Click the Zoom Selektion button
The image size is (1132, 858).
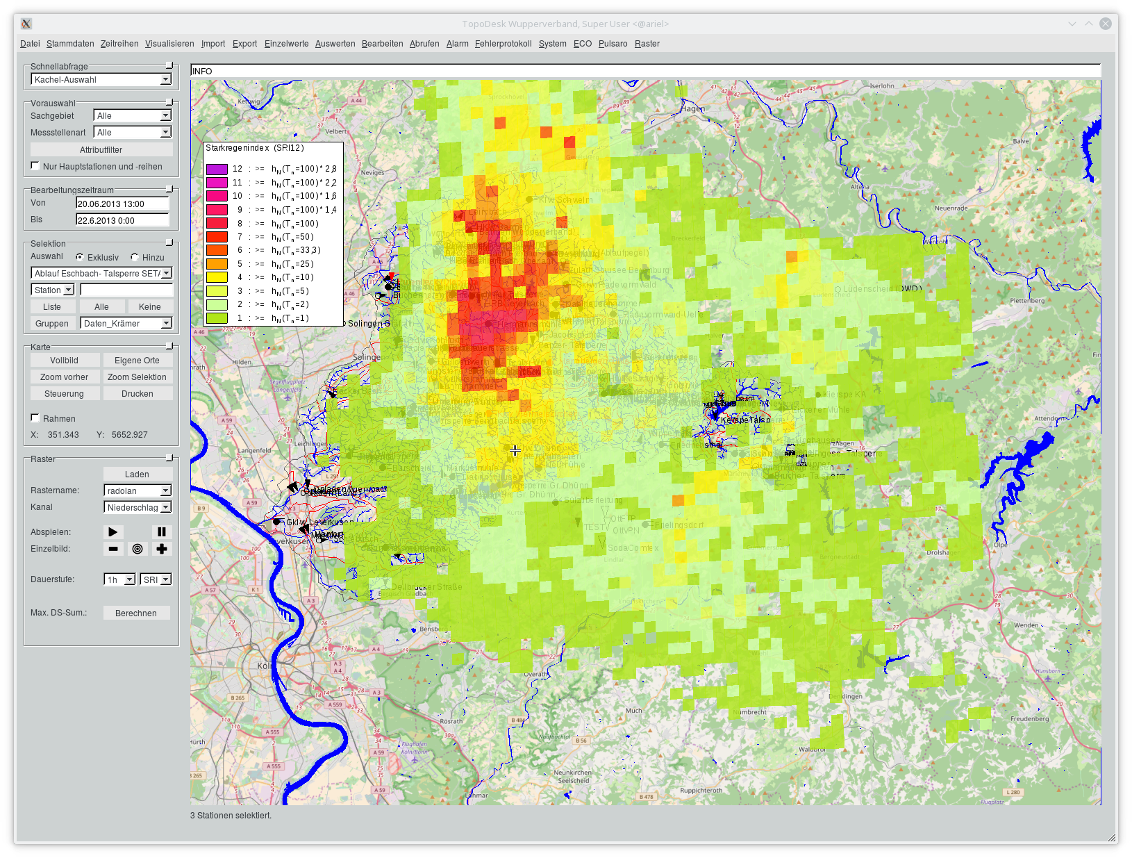coord(138,377)
